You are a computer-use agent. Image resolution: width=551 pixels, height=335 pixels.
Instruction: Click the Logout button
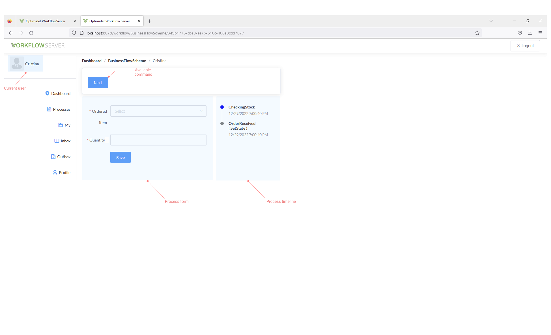(525, 46)
